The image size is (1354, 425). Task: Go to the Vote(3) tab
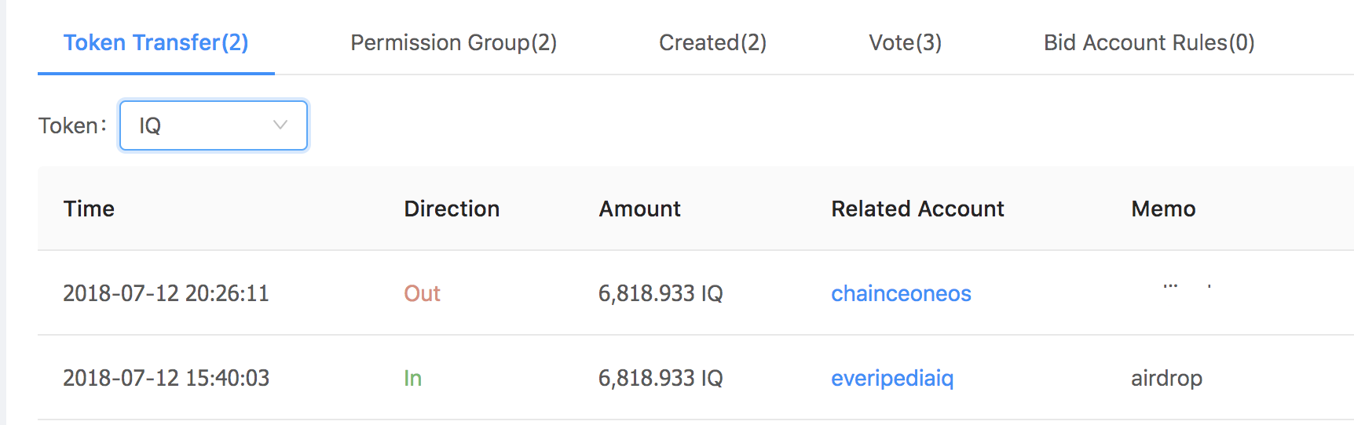905,42
